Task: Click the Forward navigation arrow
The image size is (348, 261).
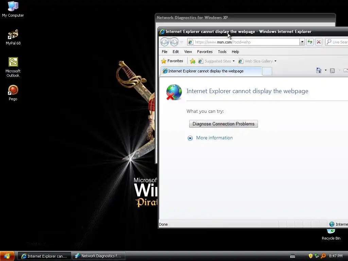Action: (174, 42)
